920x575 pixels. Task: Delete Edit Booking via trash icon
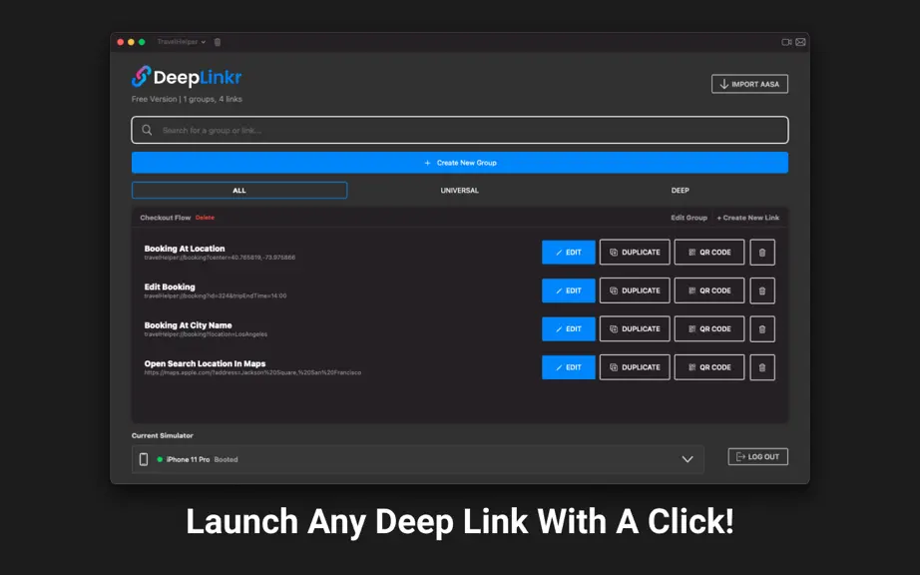coord(762,290)
